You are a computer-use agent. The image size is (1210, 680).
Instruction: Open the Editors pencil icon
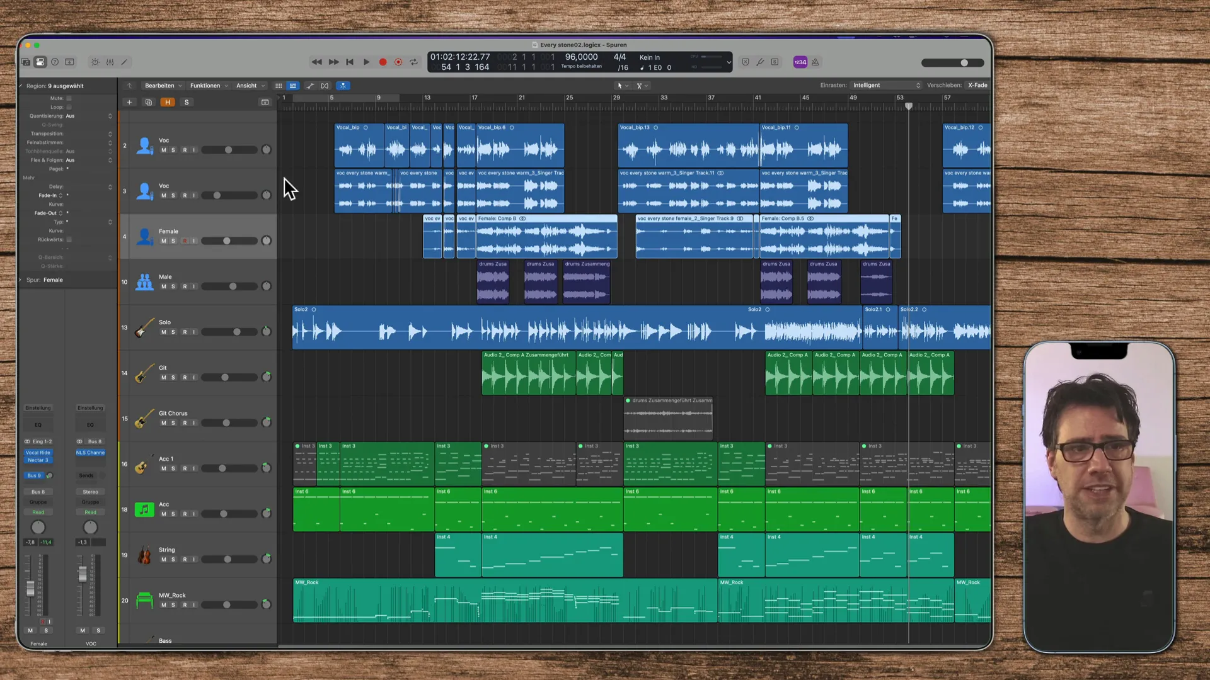tap(125, 62)
